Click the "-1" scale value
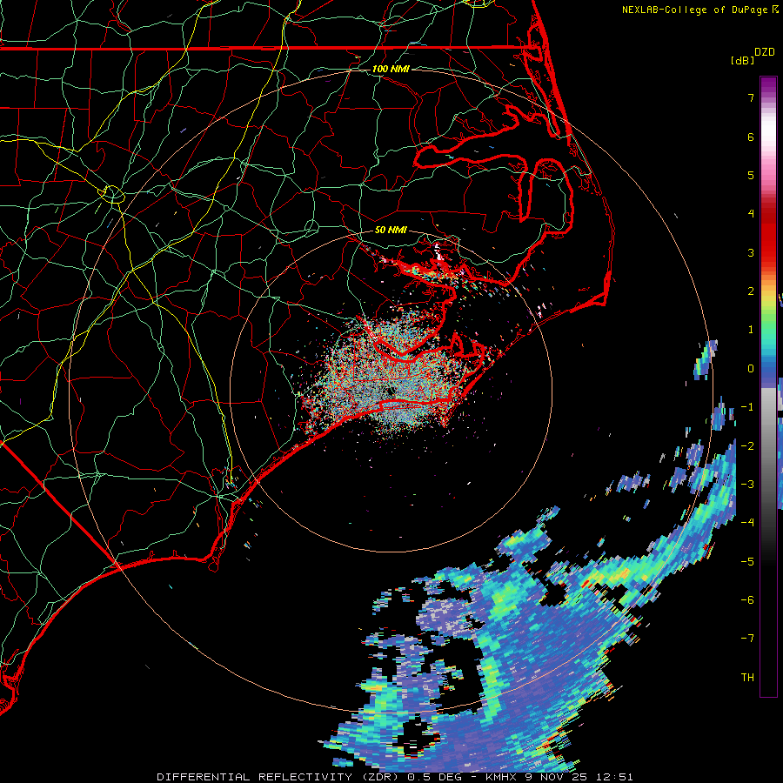Viewport: 783px width, 783px height. coord(747,407)
